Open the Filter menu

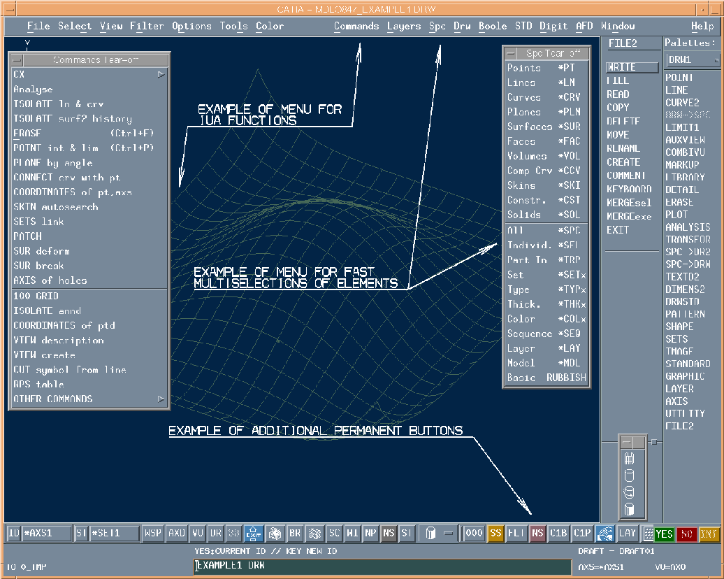click(x=146, y=26)
